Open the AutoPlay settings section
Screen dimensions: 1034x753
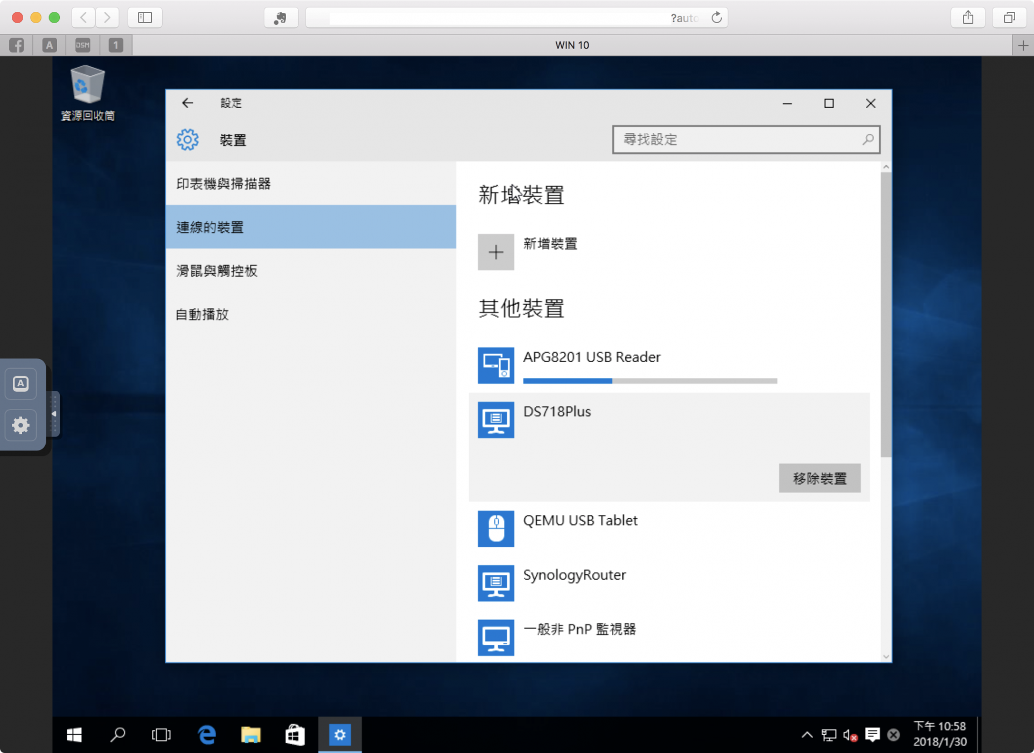pyautogui.click(x=202, y=314)
